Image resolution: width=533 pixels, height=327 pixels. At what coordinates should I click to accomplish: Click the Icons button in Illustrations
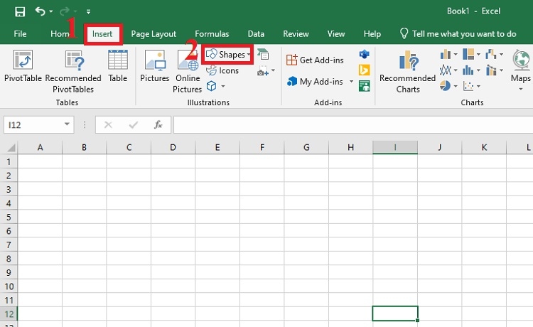click(x=222, y=70)
